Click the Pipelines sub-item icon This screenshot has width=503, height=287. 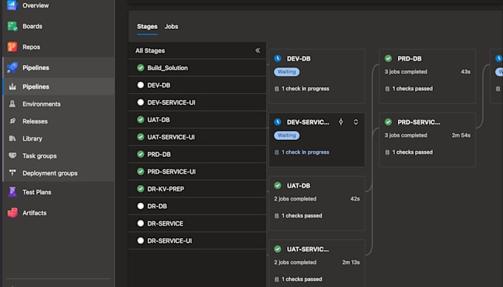tap(12, 87)
